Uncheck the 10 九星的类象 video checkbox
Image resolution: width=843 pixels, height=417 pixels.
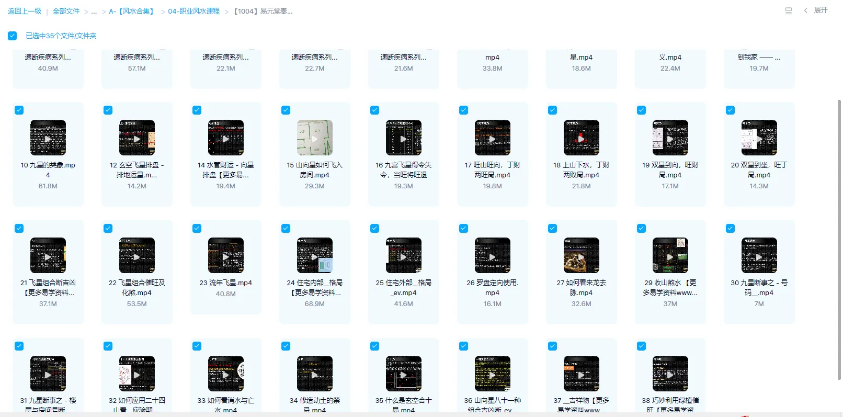(x=19, y=110)
